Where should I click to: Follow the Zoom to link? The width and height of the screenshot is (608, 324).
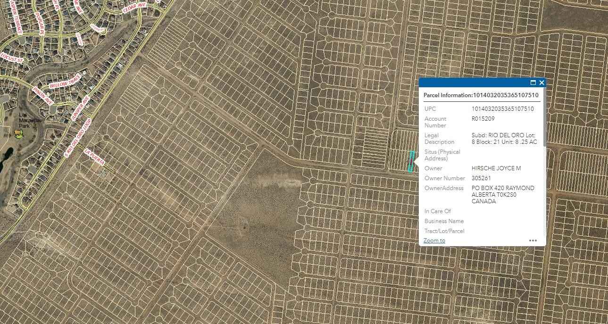(434, 240)
